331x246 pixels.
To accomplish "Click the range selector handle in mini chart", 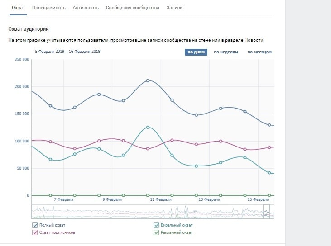I will tap(266, 212).
